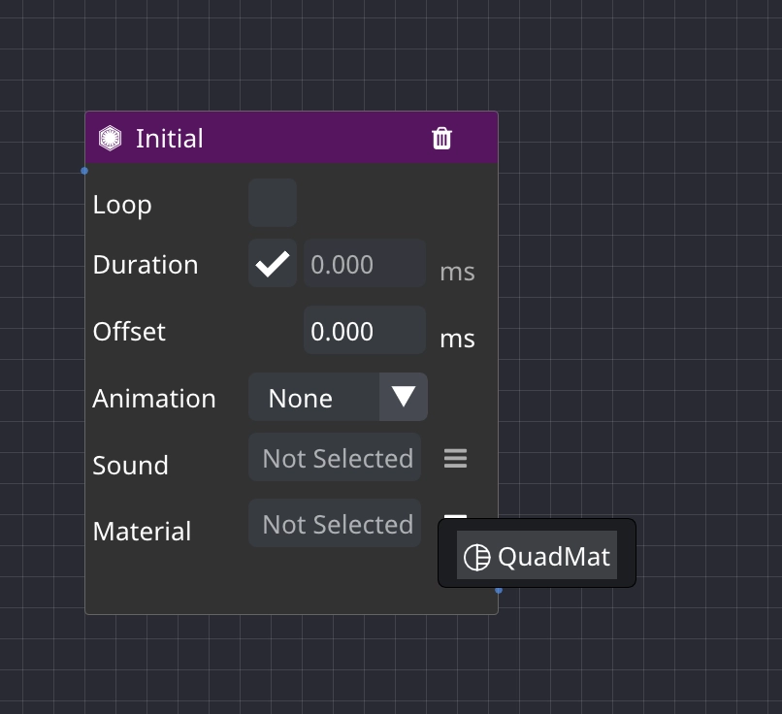Open the Animation None combo box

pos(338,397)
